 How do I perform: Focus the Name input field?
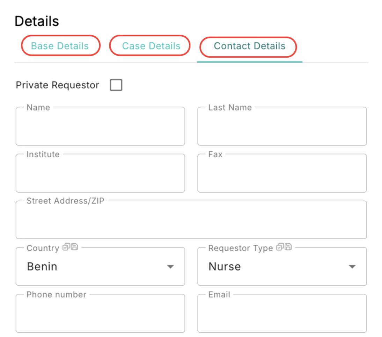coord(100,127)
